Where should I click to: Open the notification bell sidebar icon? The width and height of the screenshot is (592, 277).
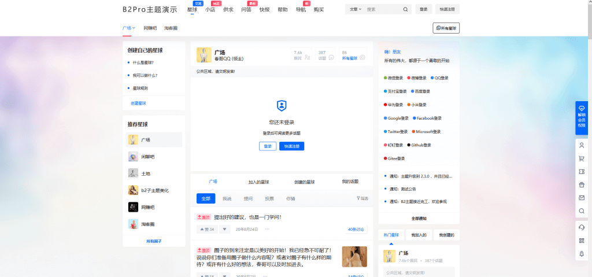coord(582,253)
